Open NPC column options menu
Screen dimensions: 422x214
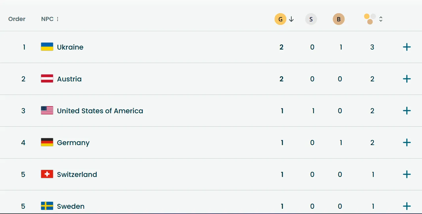(x=58, y=19)
